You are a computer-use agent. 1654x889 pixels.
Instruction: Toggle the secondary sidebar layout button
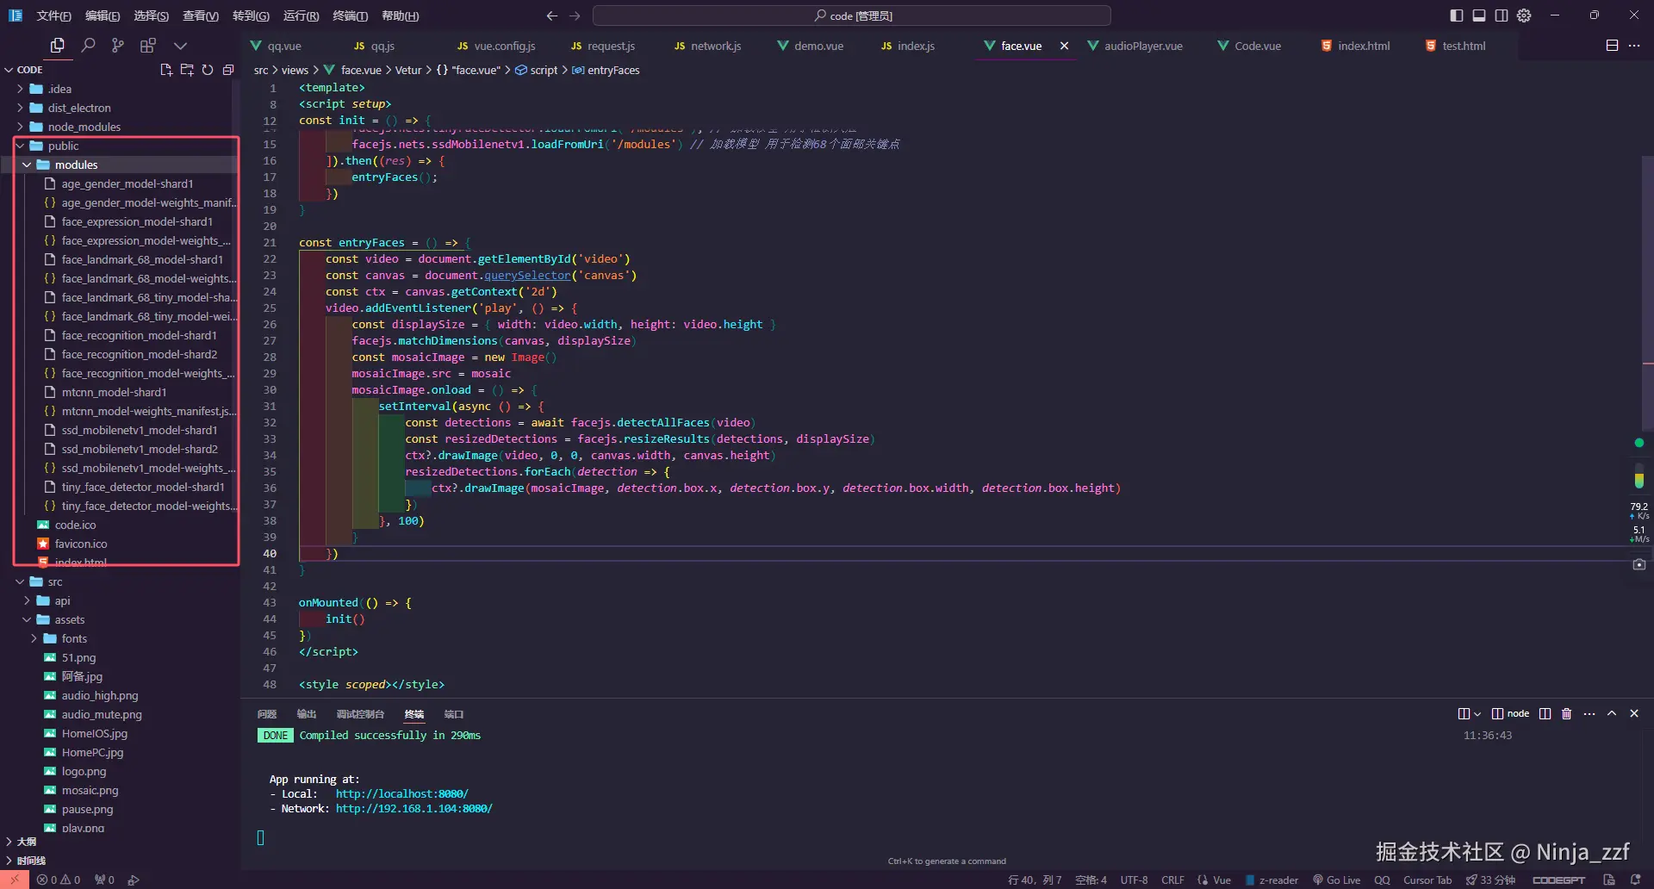(1502, 16)
